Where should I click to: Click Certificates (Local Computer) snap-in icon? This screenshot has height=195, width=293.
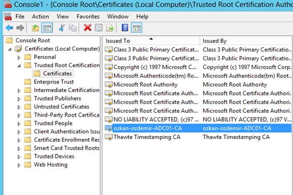(x=18, y=49)
